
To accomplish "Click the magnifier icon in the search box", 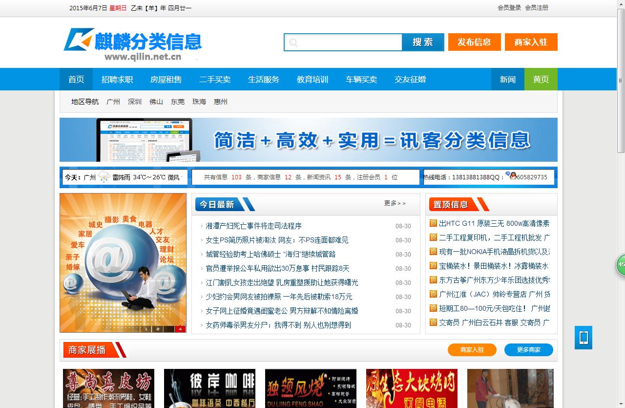I will [293, 43].
